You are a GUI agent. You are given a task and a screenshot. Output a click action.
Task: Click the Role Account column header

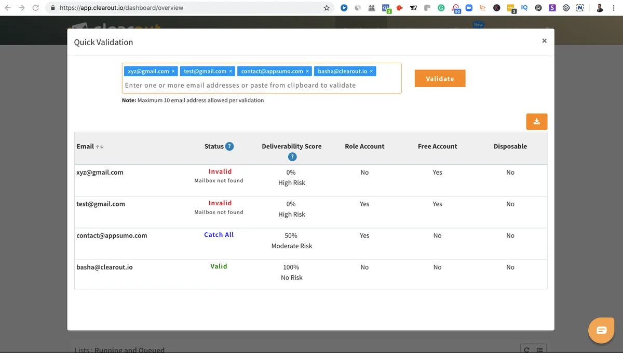(x=364, y=146)
